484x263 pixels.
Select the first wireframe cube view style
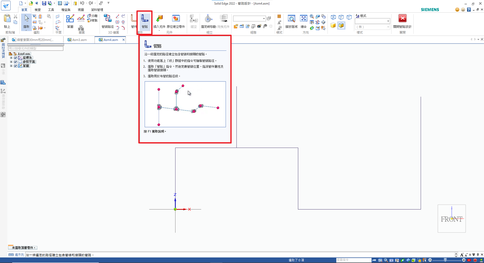tap(333, 17)
